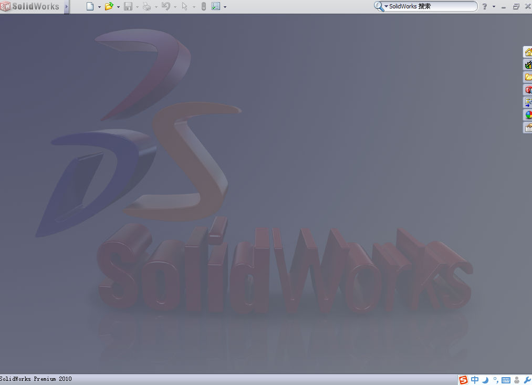Open Help with the question mark icon
The image size is (532, 385).
point(485,6)
